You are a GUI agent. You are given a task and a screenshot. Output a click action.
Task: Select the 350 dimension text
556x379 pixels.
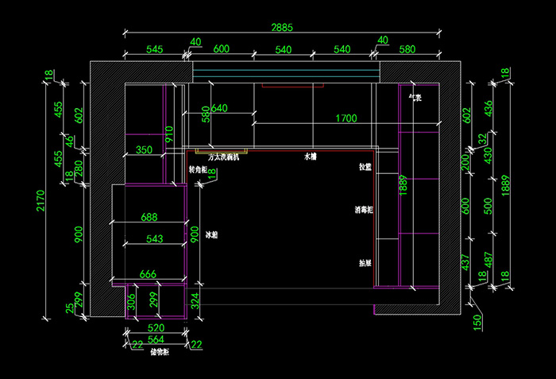click(144, 149)
